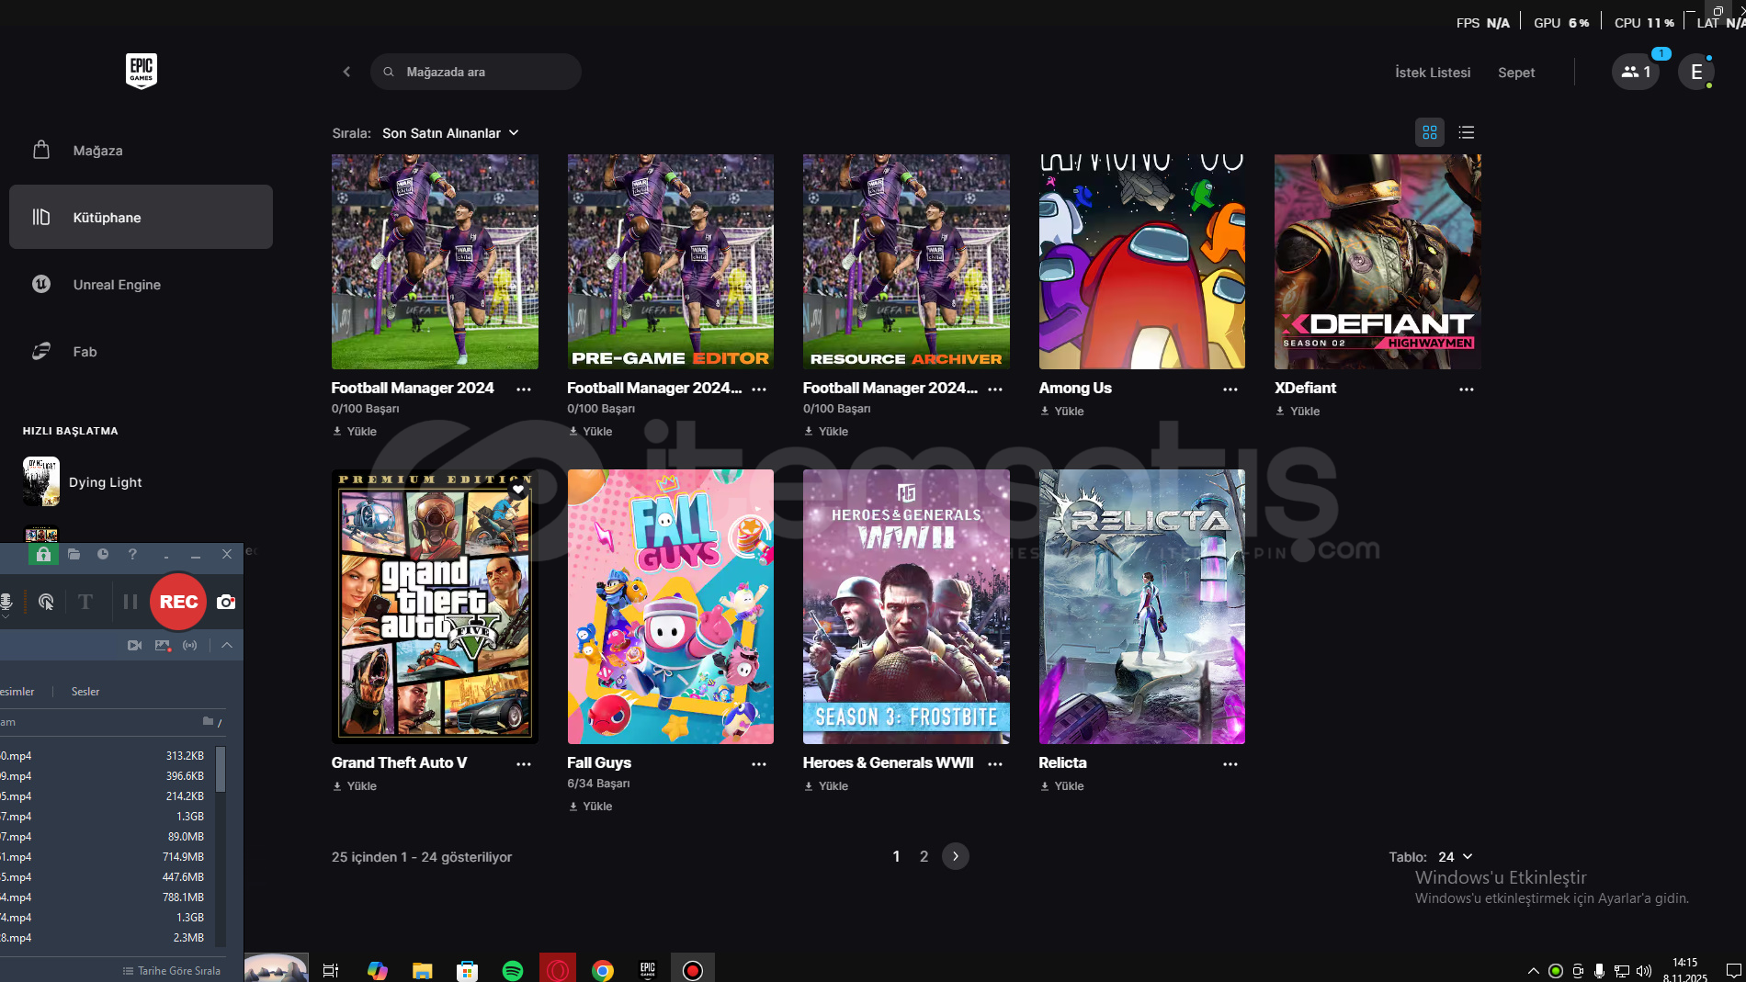Viewport: 1746px width, 982px height.
Task: Switch to list view layout
Action: point(1466,132)
